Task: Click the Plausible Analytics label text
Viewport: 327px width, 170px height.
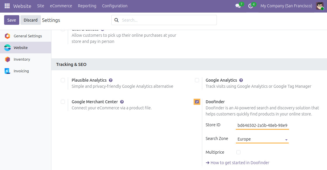Action: point(89,80)
